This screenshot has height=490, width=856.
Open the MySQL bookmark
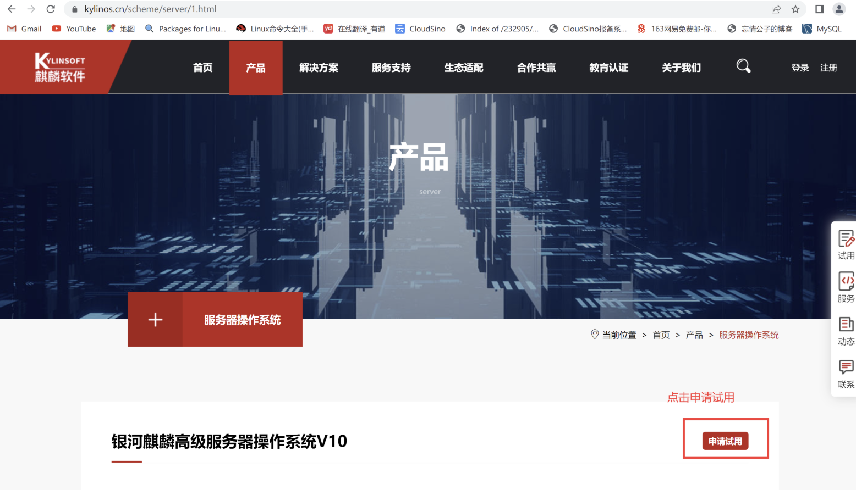point(822,29)
